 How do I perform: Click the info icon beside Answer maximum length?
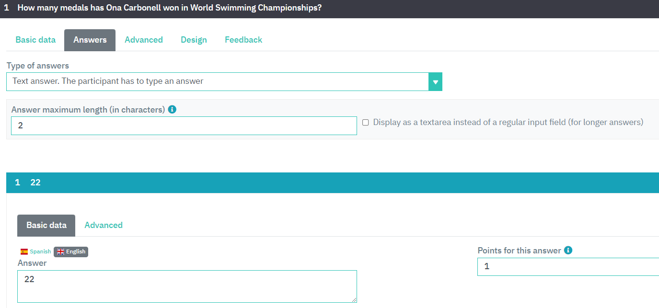point(173,109)
